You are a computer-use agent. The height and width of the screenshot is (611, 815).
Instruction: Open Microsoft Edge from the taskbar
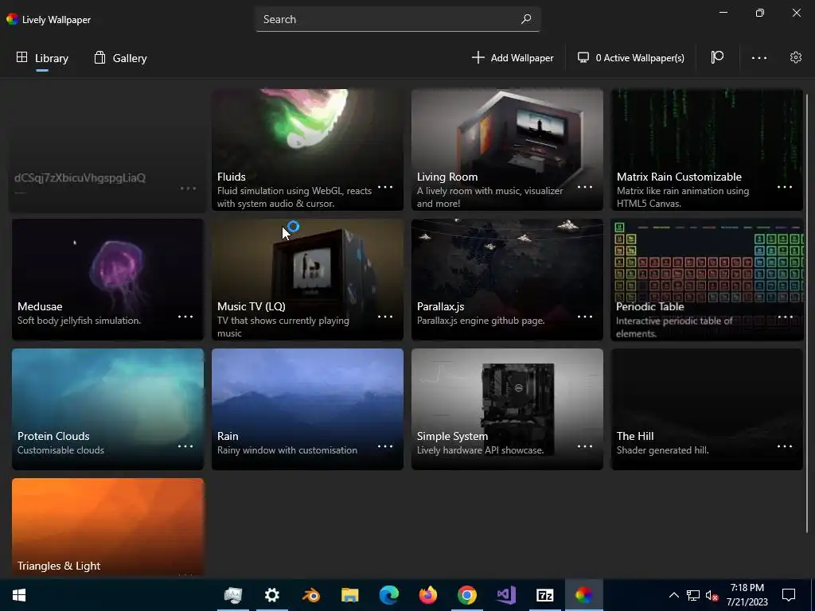(x=388, y=595)
